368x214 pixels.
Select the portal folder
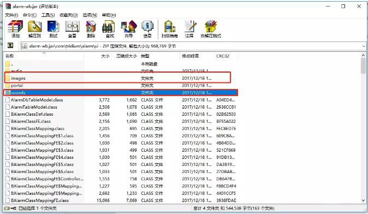pos(121,85)
